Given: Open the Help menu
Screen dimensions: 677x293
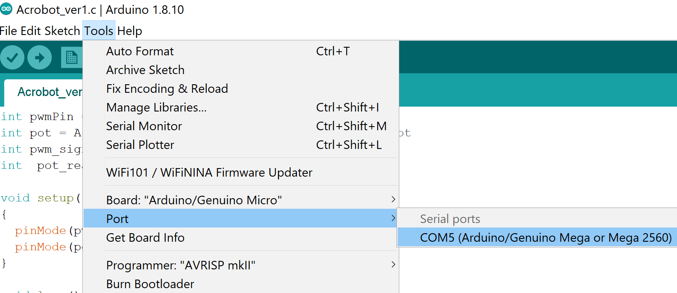Looking at the screenshot, I should 130,31.
